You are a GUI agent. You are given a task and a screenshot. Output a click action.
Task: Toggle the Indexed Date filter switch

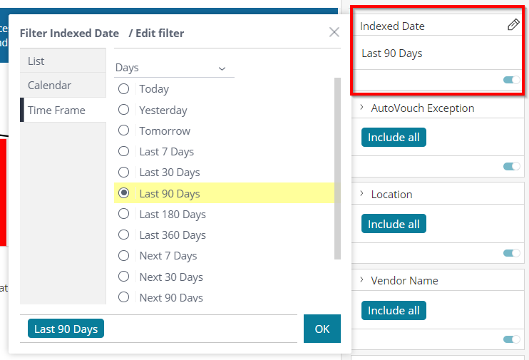click(511, 80)
